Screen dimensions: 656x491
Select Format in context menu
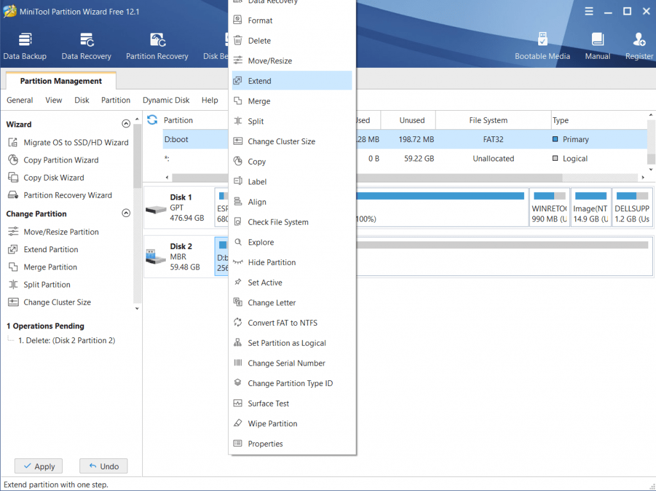tap(292, 20)
